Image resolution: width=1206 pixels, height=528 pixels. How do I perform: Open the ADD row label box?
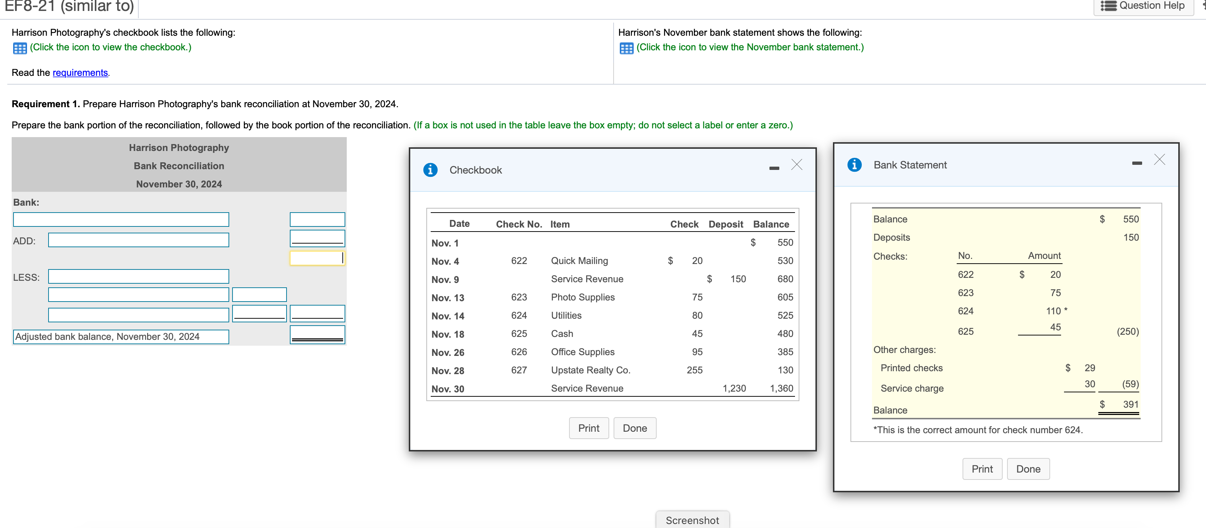pos(139,240)
